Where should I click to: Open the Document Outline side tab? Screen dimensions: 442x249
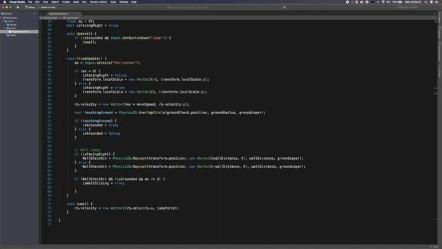click(x=440, y=52)
